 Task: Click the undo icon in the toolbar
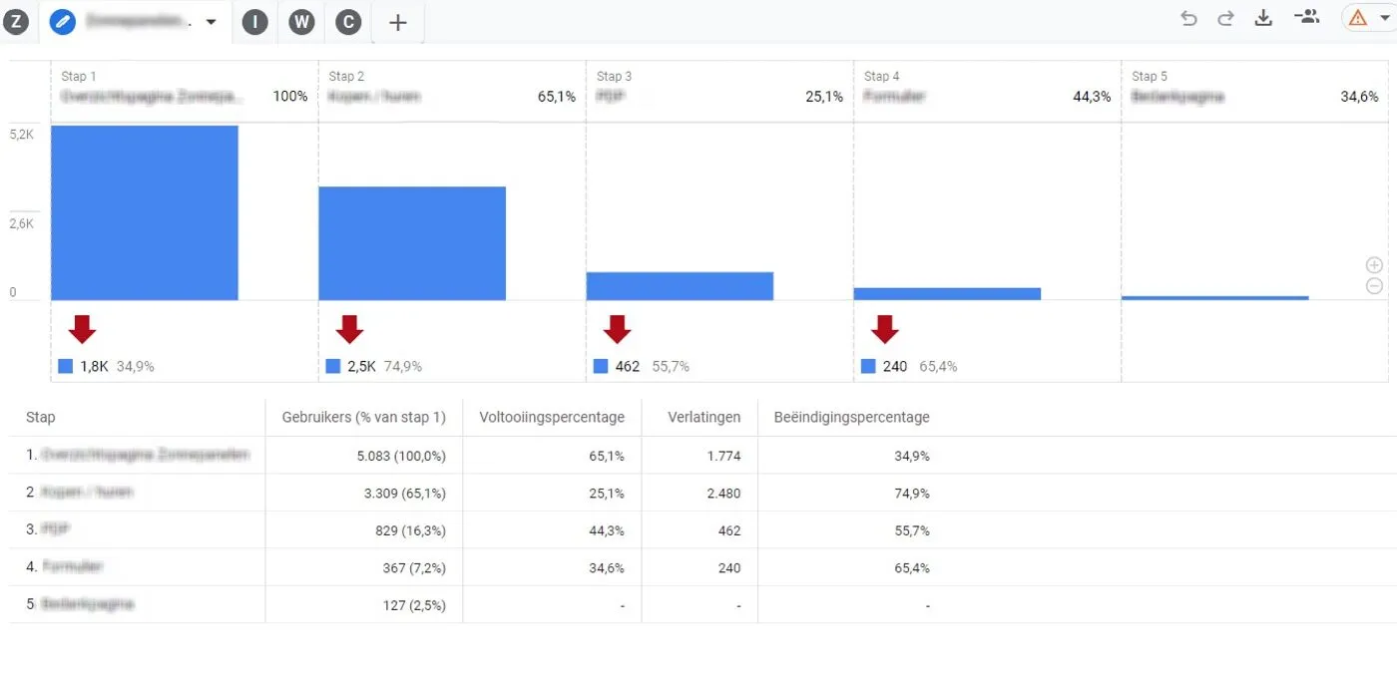pos(1188,17)
